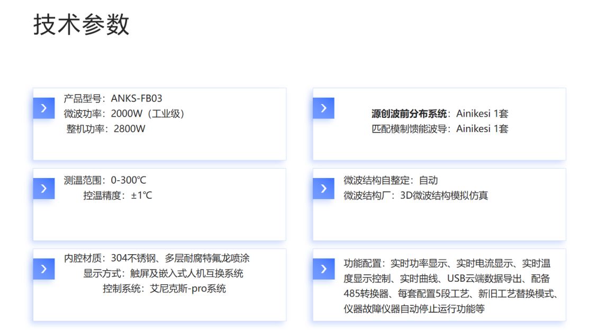The height and width of the screenshot is (335, 598).
Task: Click the line starting with 度显示控制、实时曲线
Action: [x=447, y=278]
